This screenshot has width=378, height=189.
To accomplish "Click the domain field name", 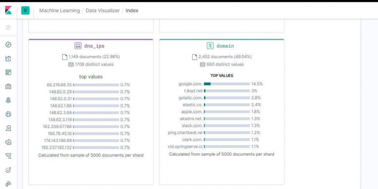I will click(x=225, y=46).
